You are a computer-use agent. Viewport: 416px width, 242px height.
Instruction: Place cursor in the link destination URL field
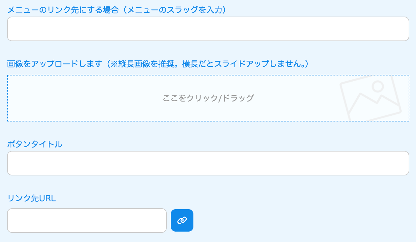point(87,221)
